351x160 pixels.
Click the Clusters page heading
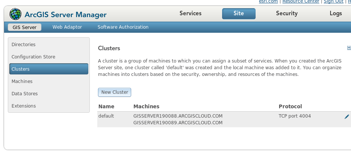109,48
